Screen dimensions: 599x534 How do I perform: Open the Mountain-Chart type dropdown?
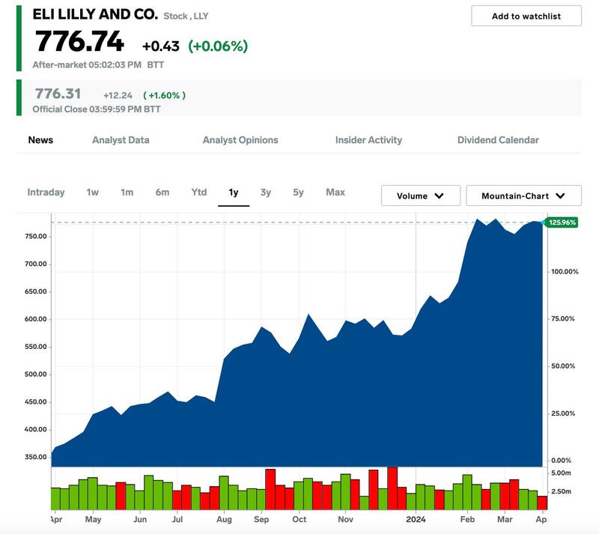[x=523, y=195]
